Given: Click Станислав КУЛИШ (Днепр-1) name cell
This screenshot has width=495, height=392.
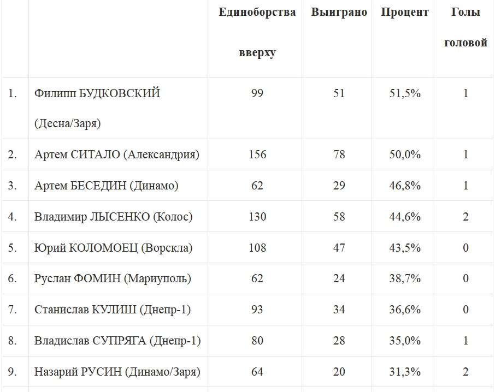Looking at the screenshot, I should [x=113, y=310].
